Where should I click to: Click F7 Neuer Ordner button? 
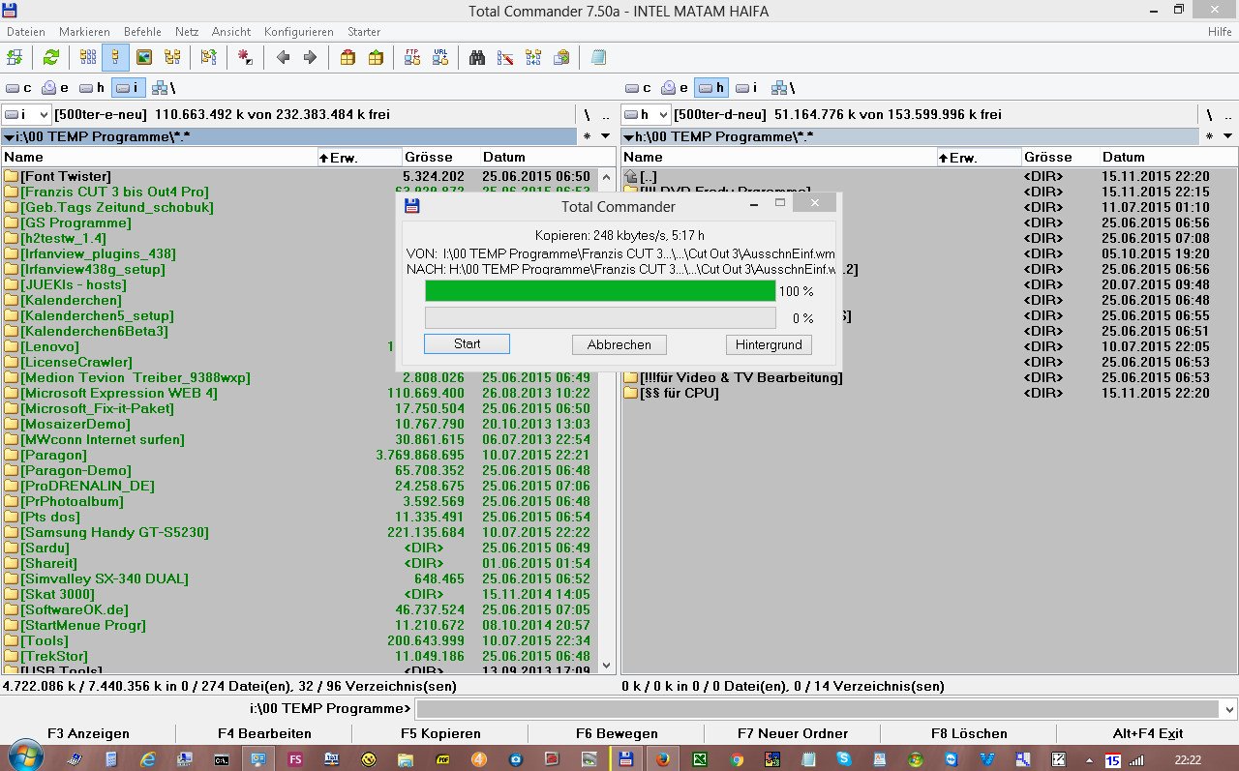pos(793,733)
